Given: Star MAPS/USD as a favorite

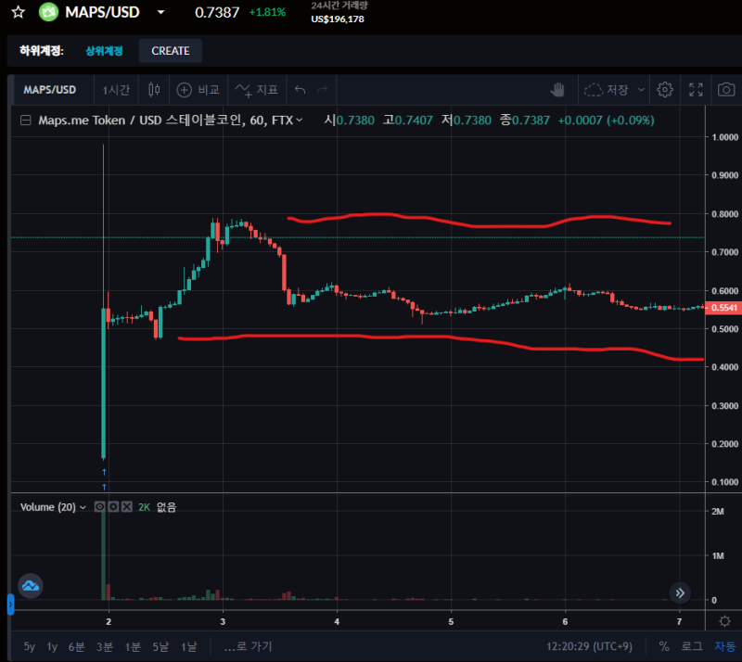Looking at the screenshot, I should [18, 12].
